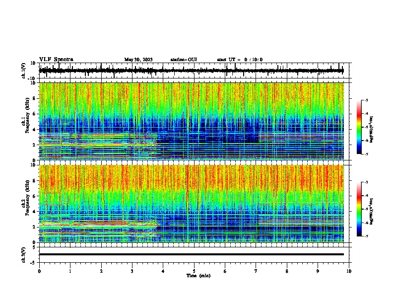Click the time axis tick label "1"

[x=70, y=271]
